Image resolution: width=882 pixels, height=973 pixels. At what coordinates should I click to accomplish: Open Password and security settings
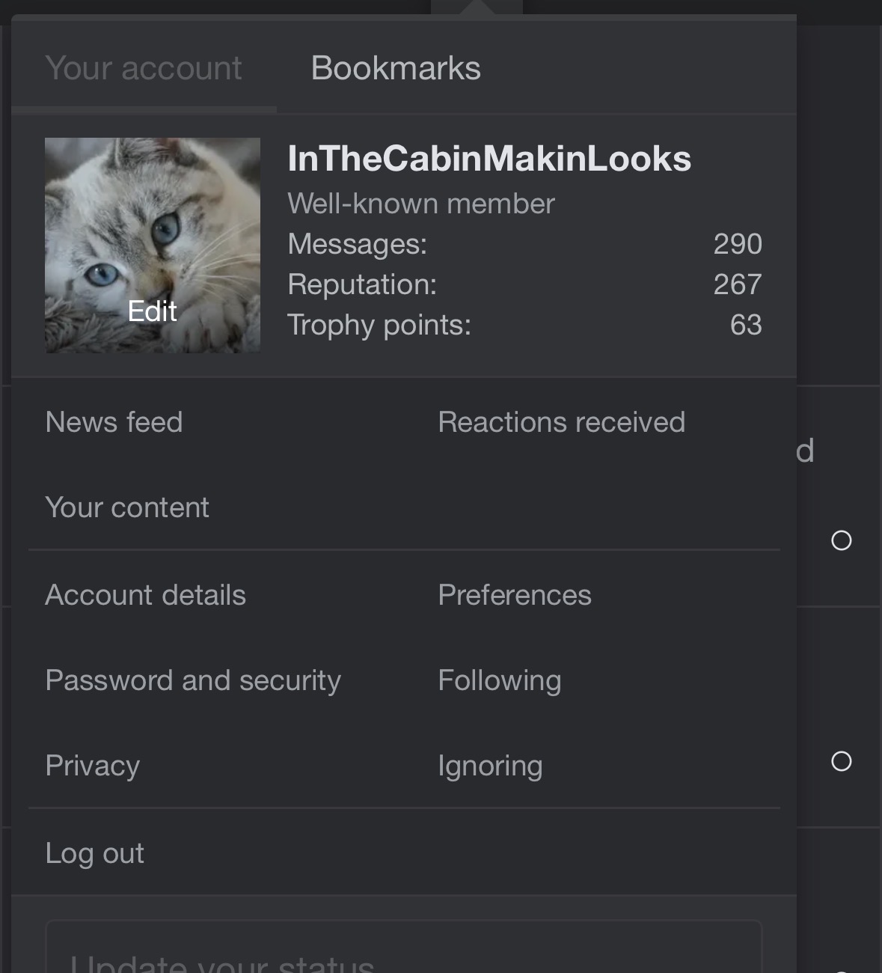193,680
